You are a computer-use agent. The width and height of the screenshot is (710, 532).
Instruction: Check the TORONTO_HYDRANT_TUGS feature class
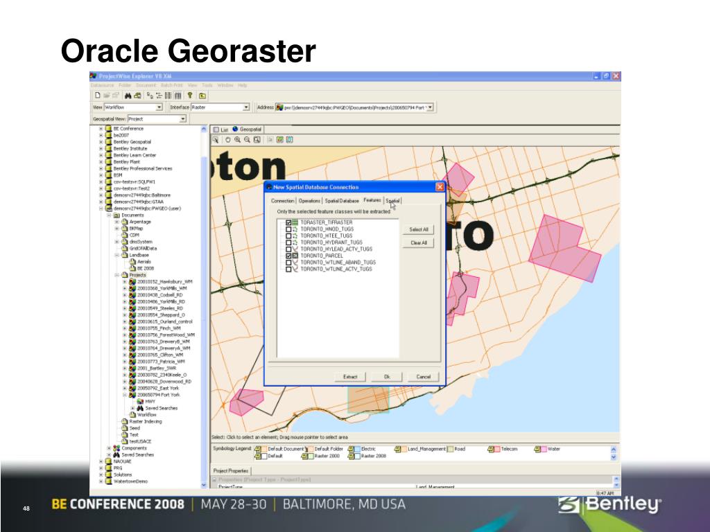pyautogui.click(x=288, y=242)
